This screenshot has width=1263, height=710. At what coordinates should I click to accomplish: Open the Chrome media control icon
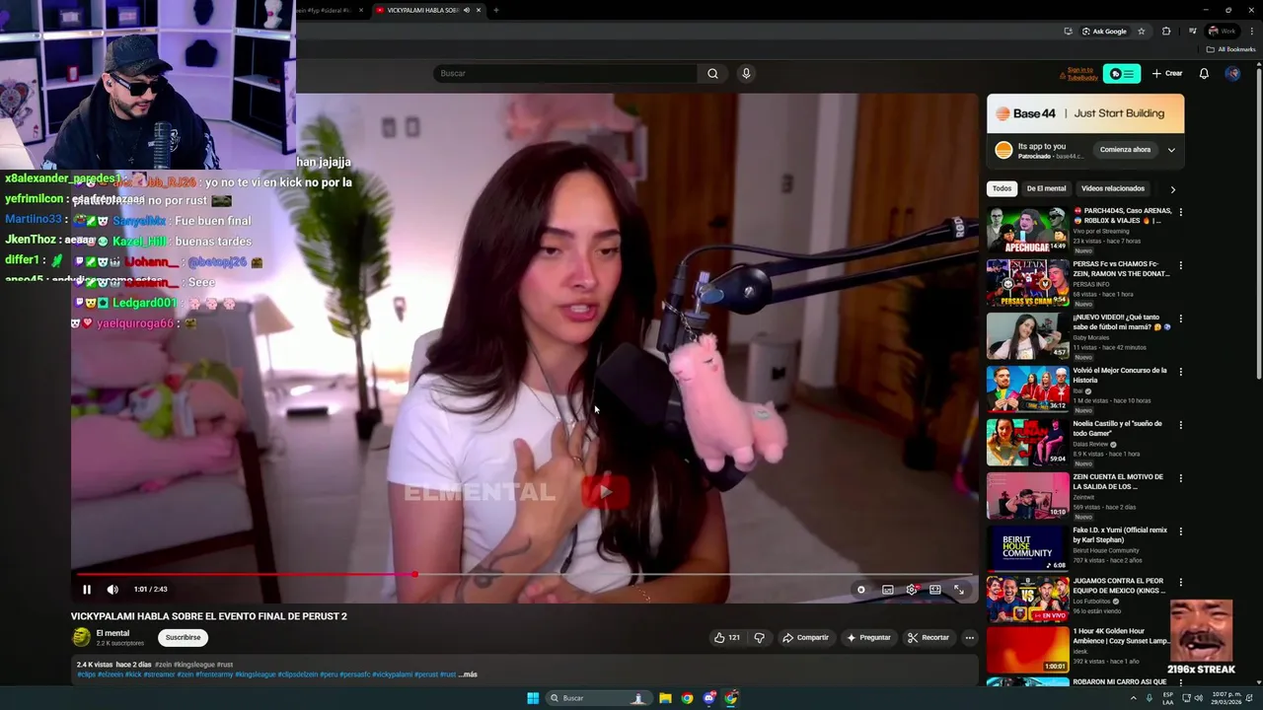pyautogui.click(x=1192, y=31)
